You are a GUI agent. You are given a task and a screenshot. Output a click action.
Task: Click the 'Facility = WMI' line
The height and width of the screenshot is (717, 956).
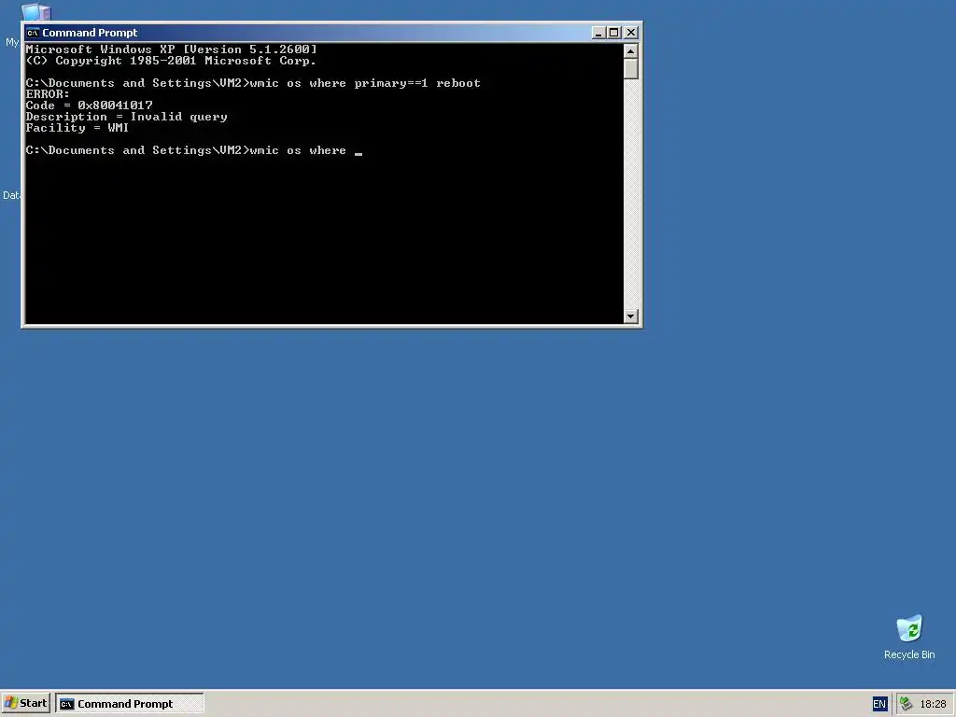coord(77,128)
